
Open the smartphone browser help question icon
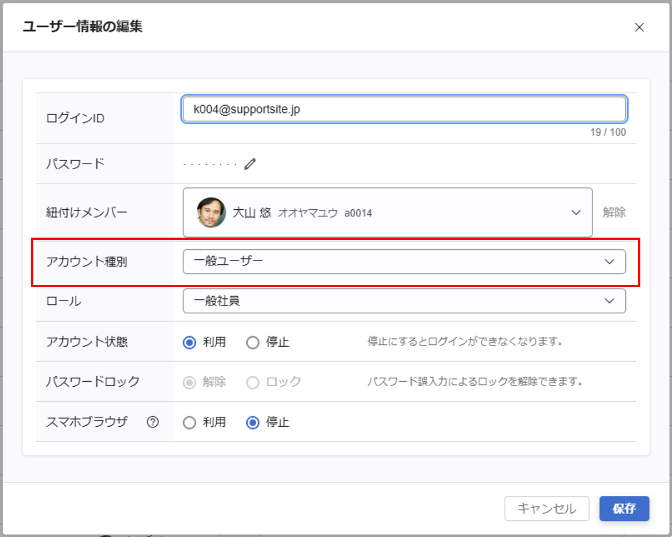[153, 422]
